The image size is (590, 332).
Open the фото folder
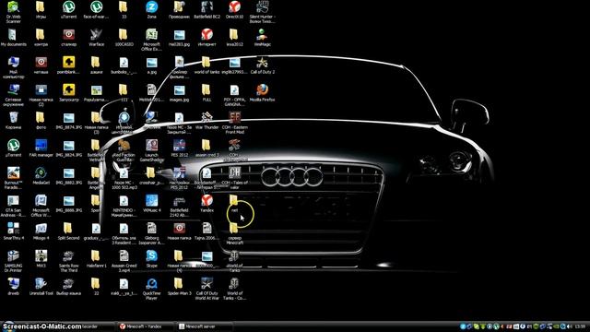[x=41, y=121]
